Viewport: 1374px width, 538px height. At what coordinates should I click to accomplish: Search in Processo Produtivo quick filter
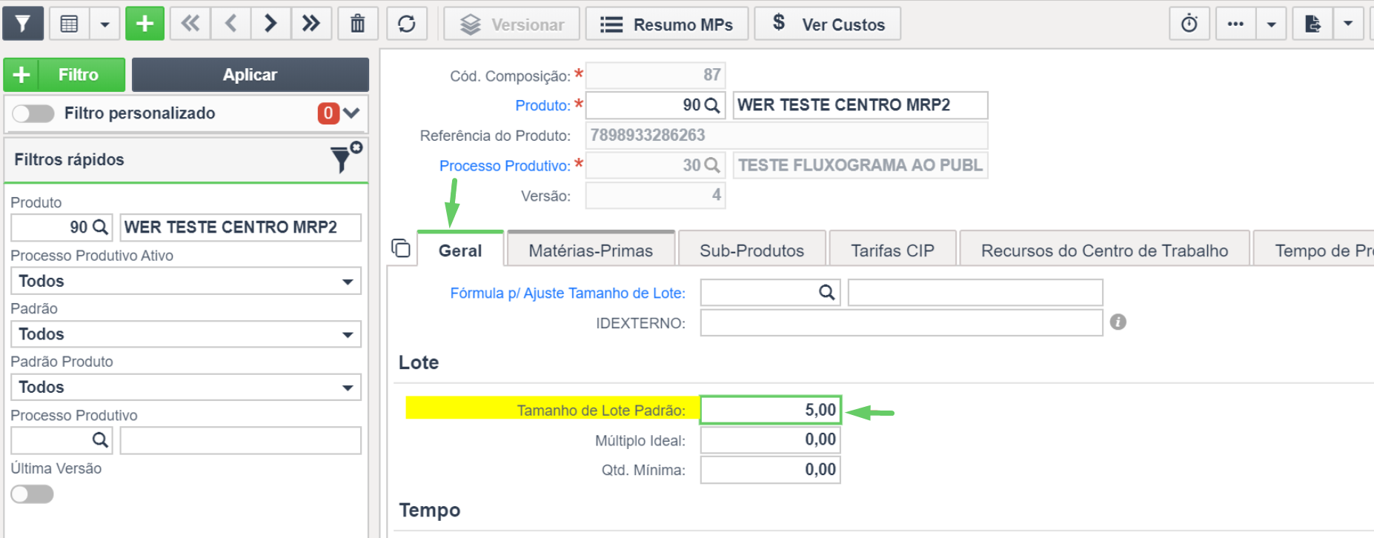[100, 440]
